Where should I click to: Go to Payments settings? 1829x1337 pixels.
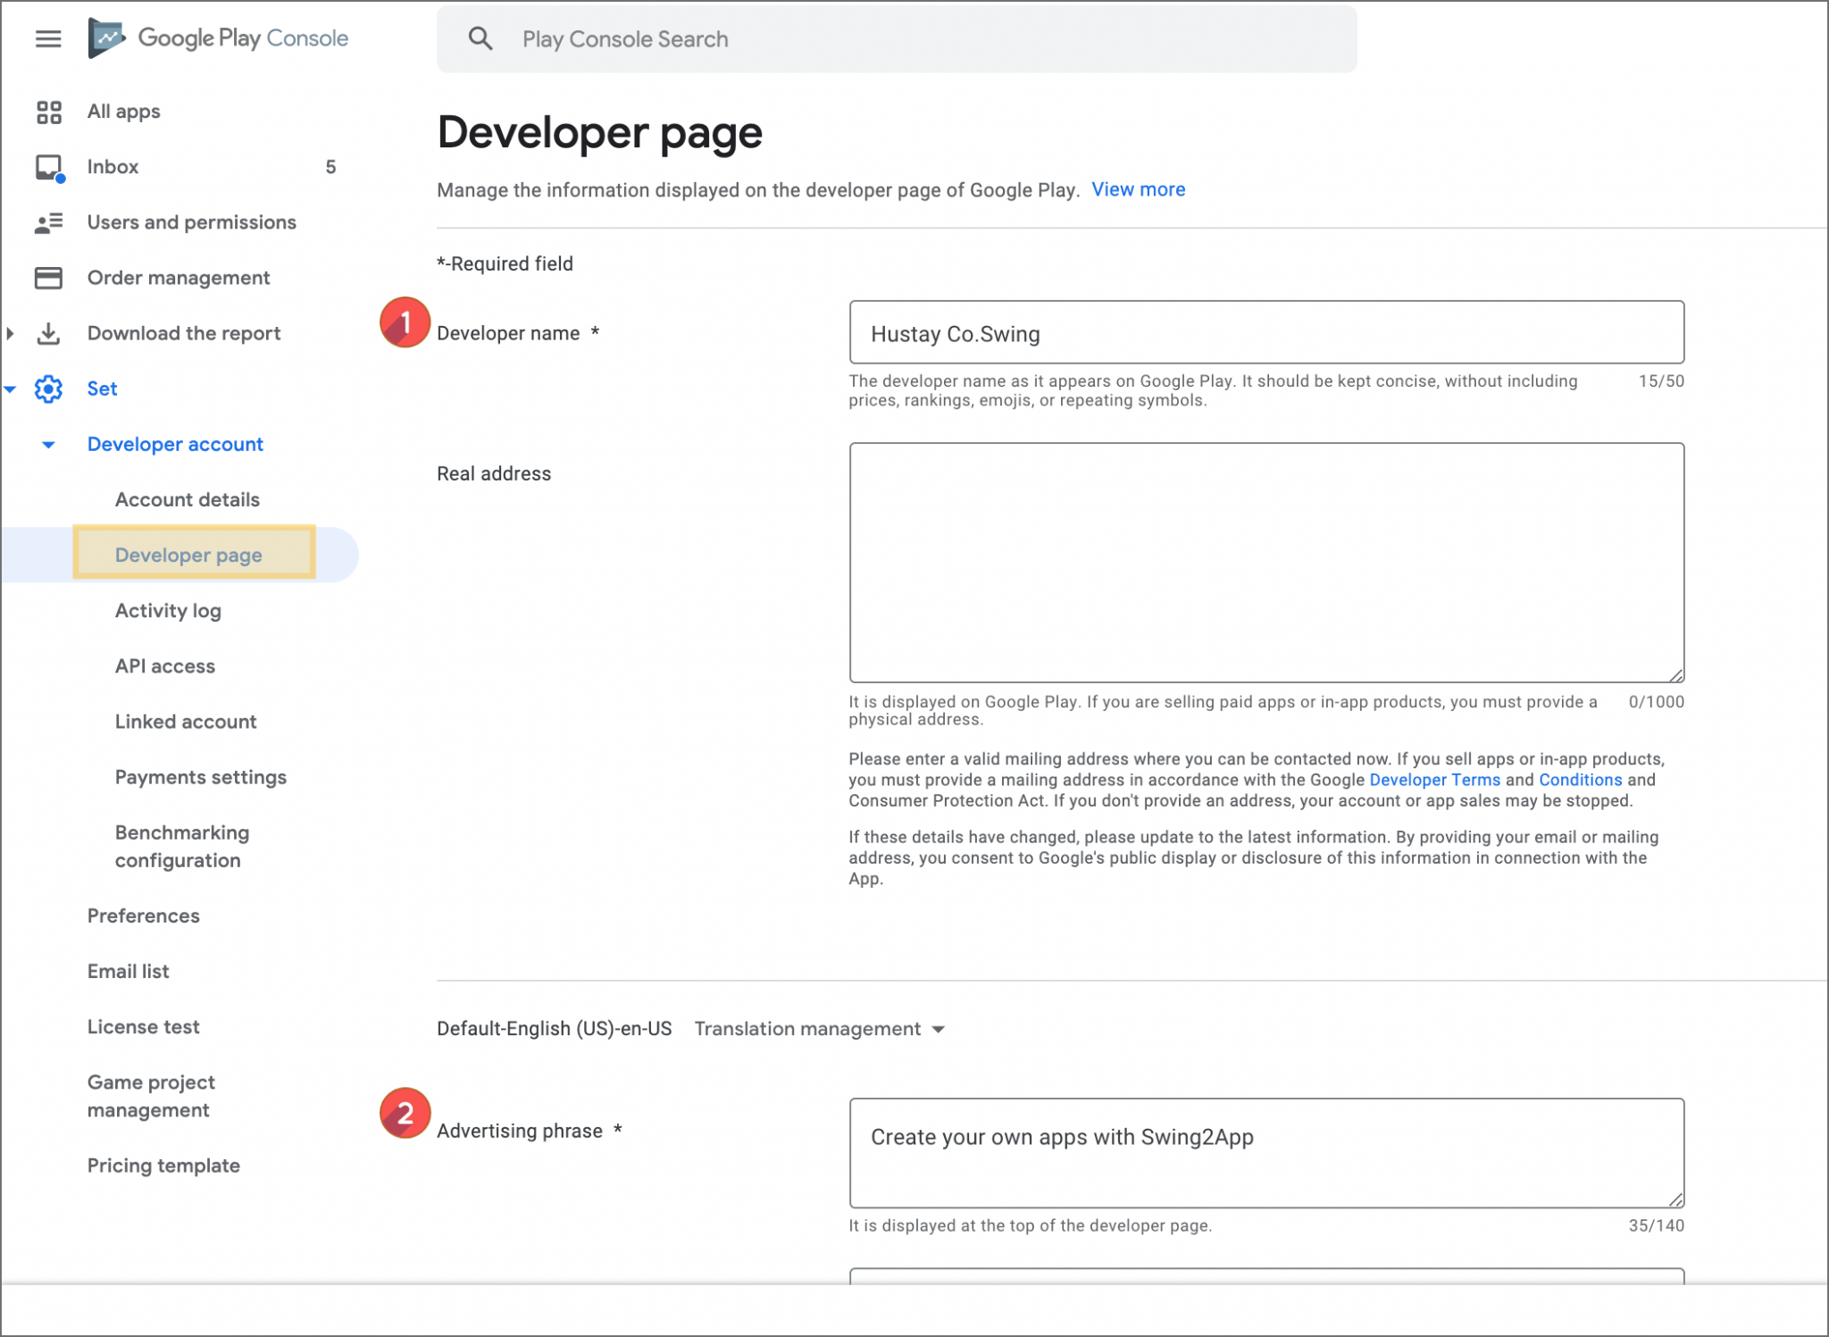(201, 777)
